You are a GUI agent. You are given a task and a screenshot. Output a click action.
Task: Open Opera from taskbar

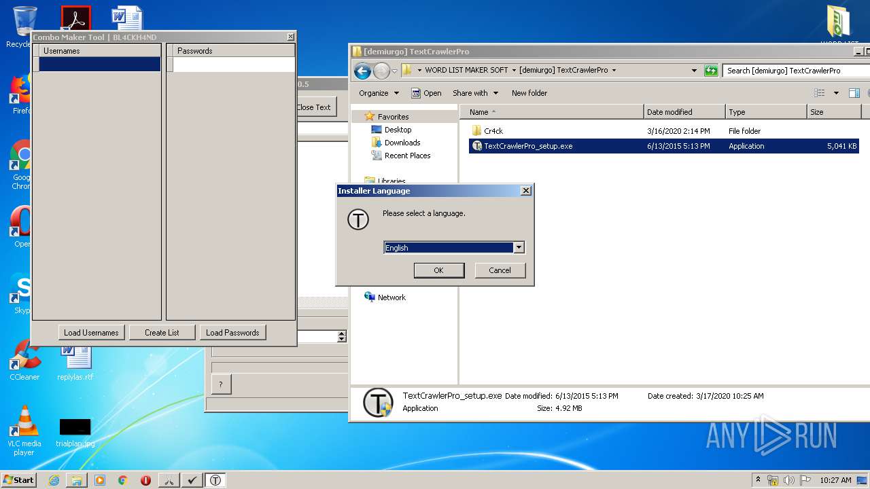pos(145,480)
